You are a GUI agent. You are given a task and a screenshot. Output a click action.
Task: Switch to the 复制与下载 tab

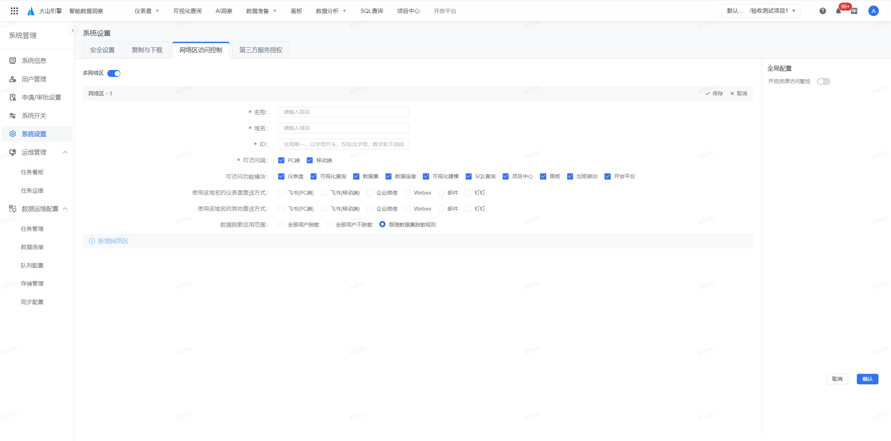coord(147,50)
